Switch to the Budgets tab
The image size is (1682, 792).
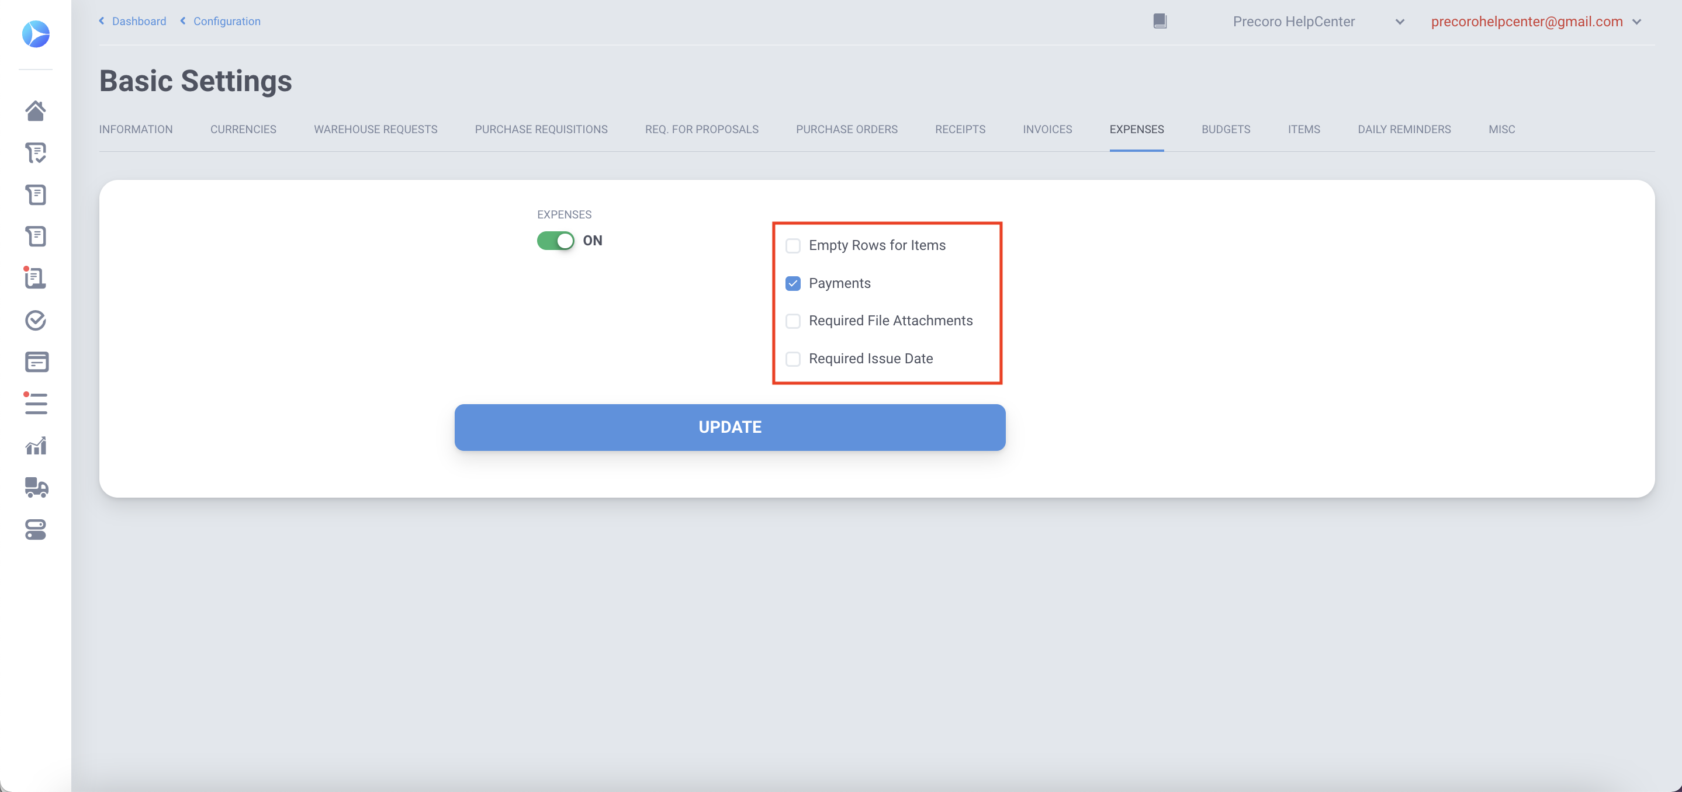click(x=1226, y=129)
